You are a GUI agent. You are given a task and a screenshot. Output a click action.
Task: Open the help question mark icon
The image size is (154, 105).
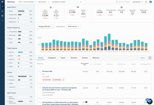click(146, 2)
